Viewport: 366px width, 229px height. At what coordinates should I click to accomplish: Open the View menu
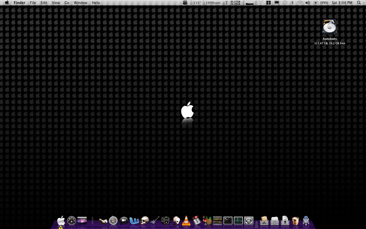click(56, 3)
